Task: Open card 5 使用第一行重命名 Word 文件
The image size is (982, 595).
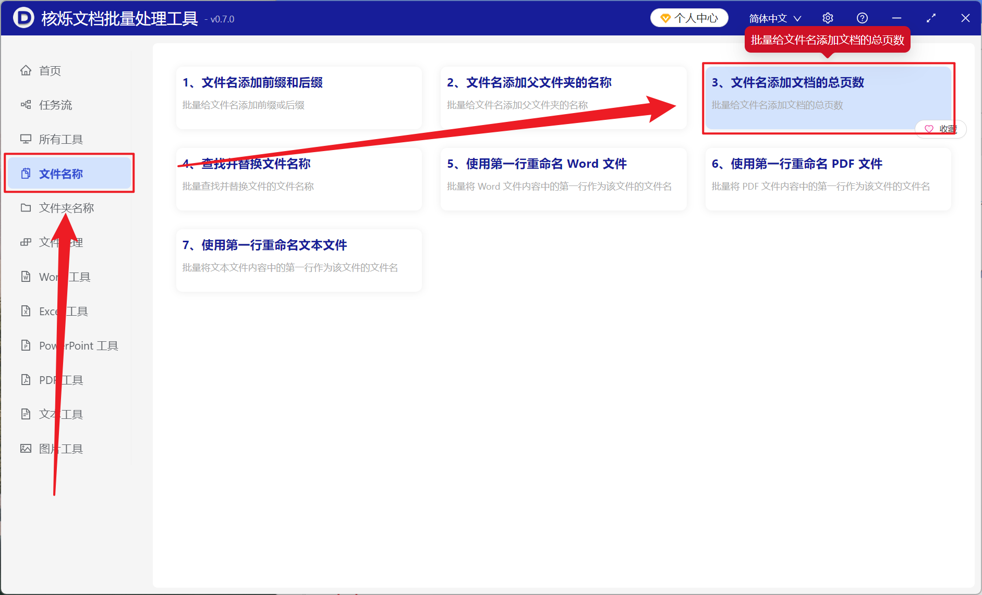Action: point(563,179)
